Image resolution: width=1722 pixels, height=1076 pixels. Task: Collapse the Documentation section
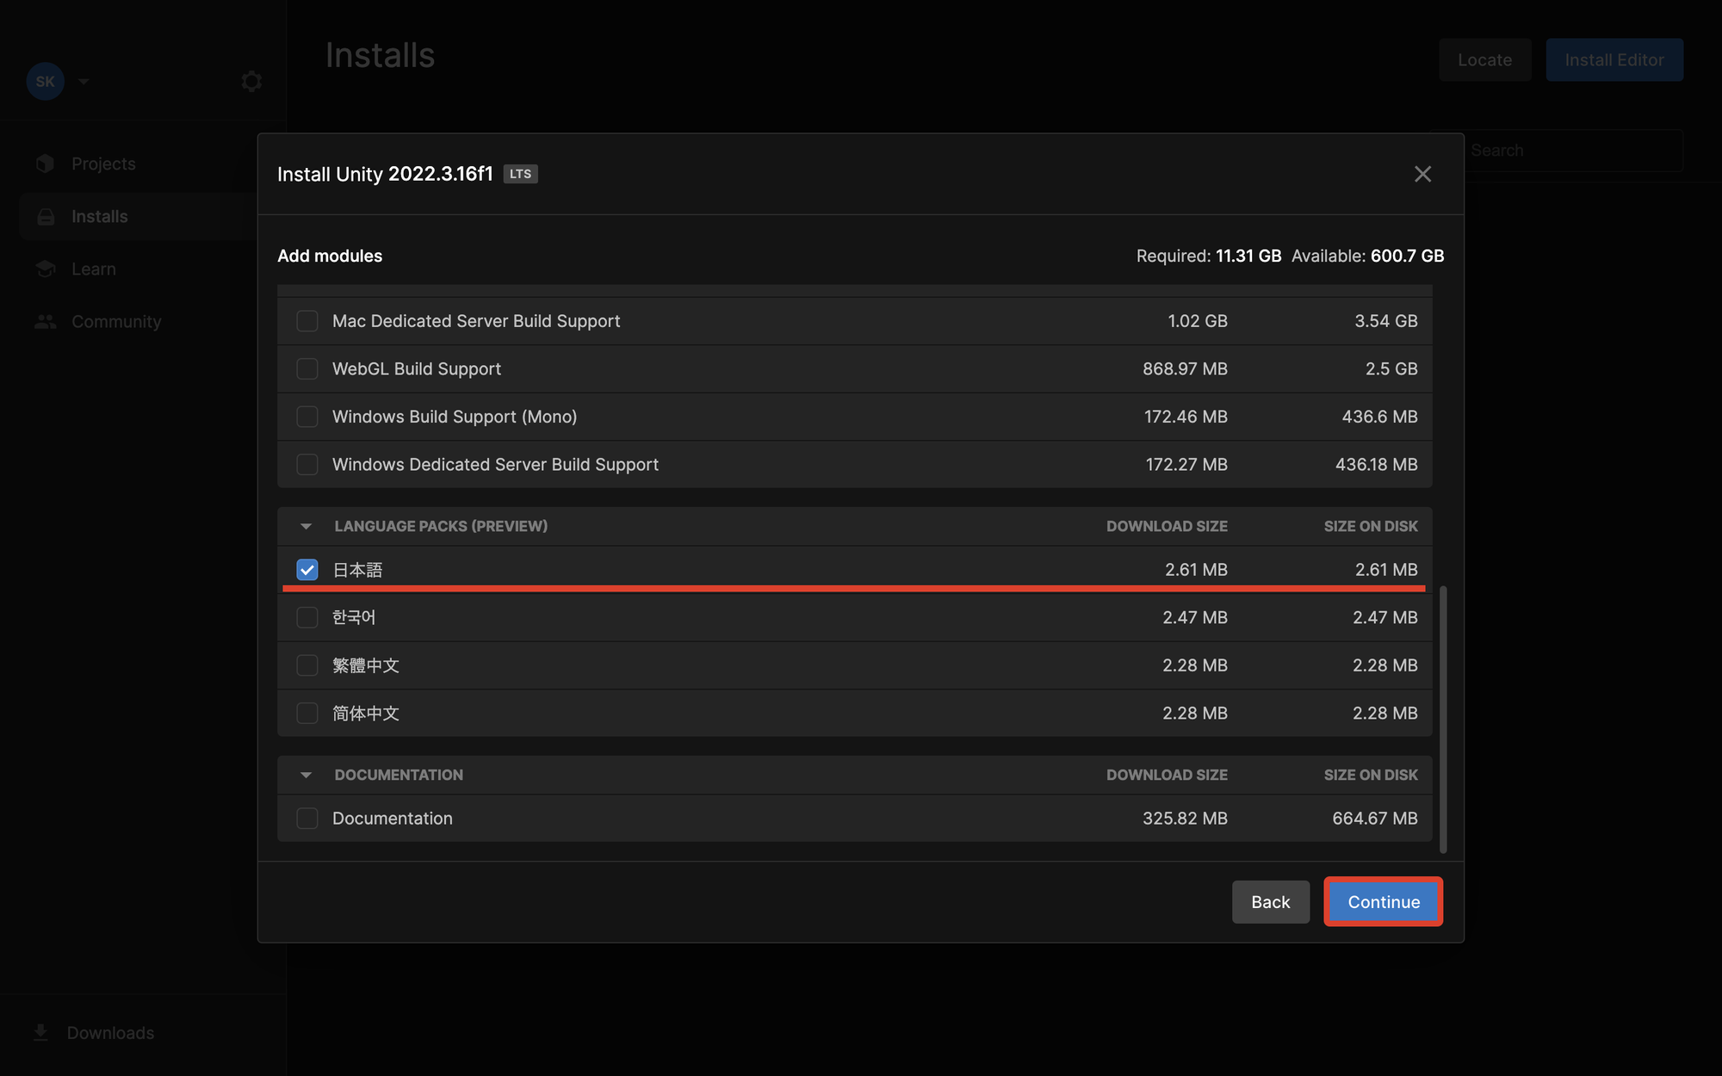coord(306,775)
